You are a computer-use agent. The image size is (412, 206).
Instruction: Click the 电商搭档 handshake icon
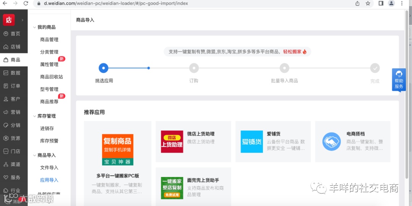(332, 142)
